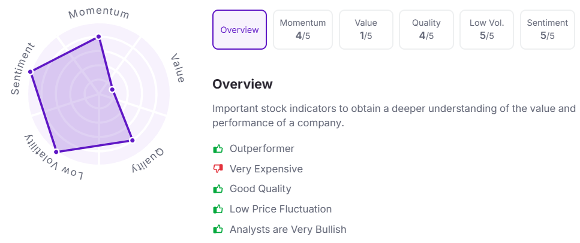The image size is (580, 243).
Task: Click the Very Expensive indicator text
Action: pos(266,169)
